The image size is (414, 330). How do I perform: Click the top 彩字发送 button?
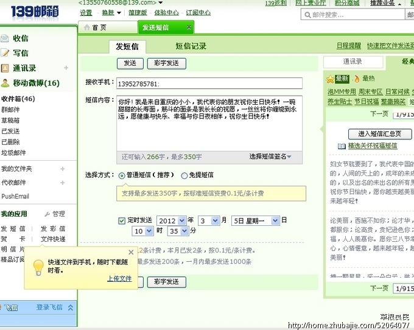[167, 63]
